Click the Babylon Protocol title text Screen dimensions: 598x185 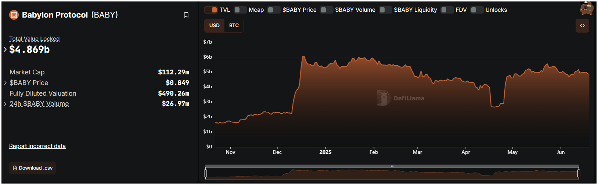click(x=55, y=15)
